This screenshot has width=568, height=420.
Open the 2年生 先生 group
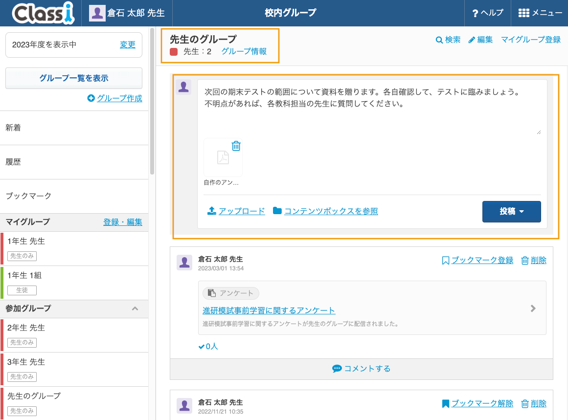(74, 335)
